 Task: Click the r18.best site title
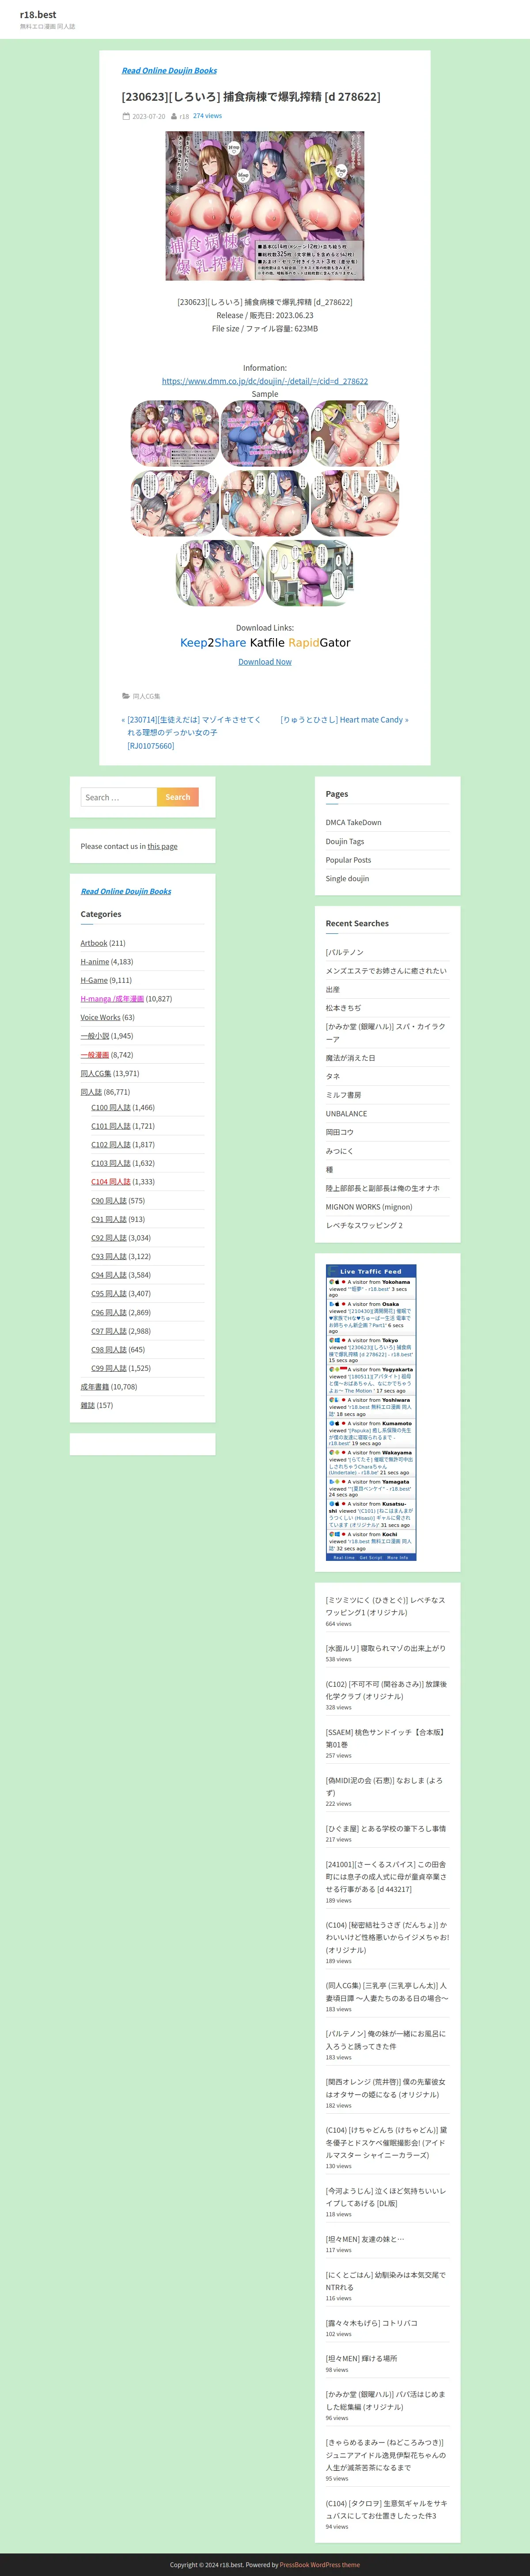point(38,15)
